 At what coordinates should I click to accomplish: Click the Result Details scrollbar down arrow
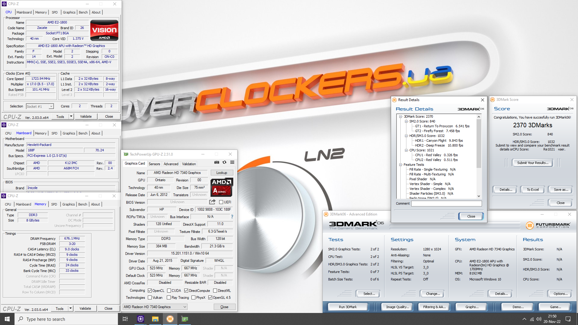(x=479, y=196)
